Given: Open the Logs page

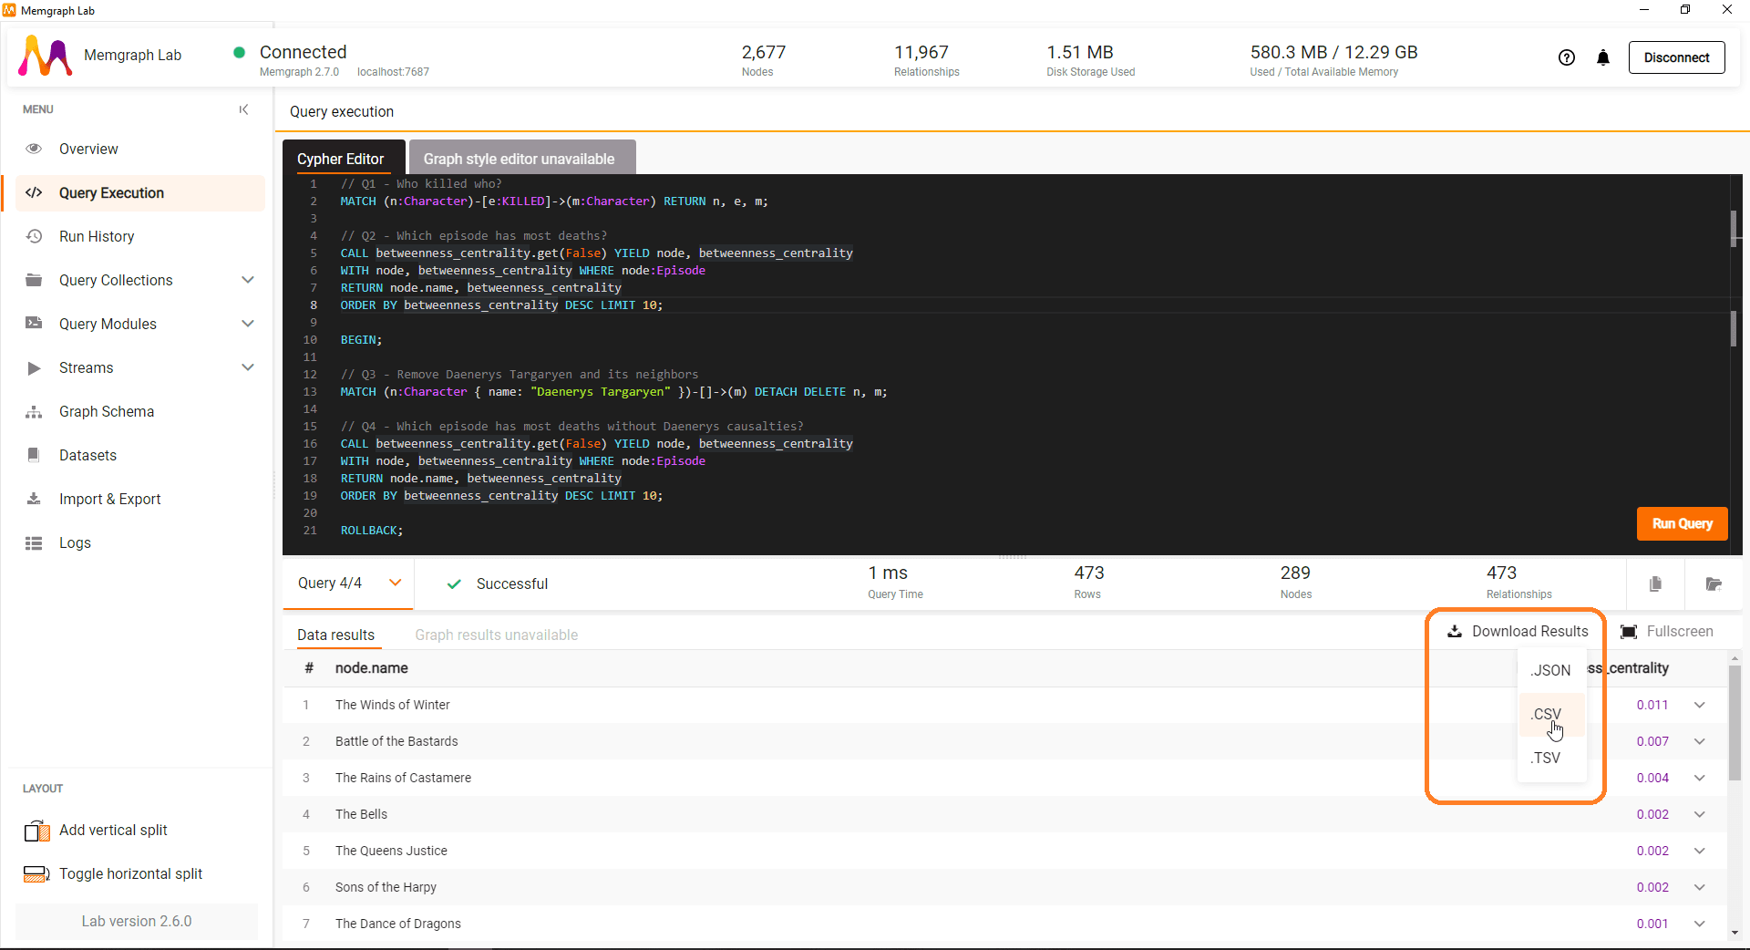Looking at the screenshot, I should (75, 542).
